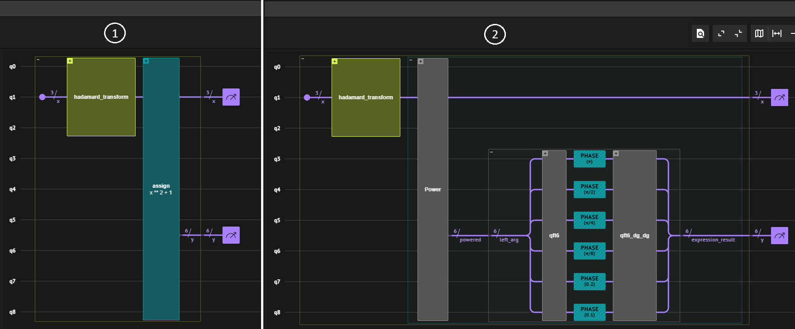Click the hadamard_transform block body in circuit 2
This screenshot has width=795, height=329.
(x=366, y=97)
